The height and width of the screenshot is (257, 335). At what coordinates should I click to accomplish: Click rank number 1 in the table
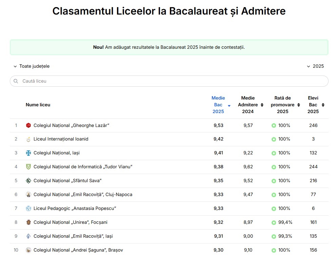pyautogui.click(x=16, y=125)
